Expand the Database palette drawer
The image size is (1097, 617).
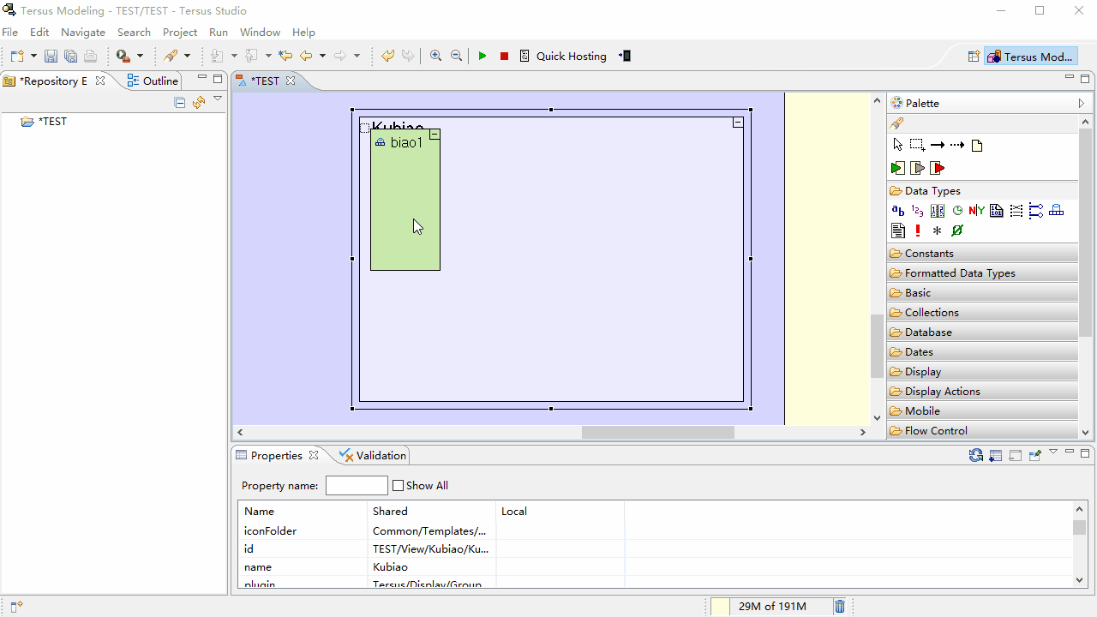[x=982, y=332]
